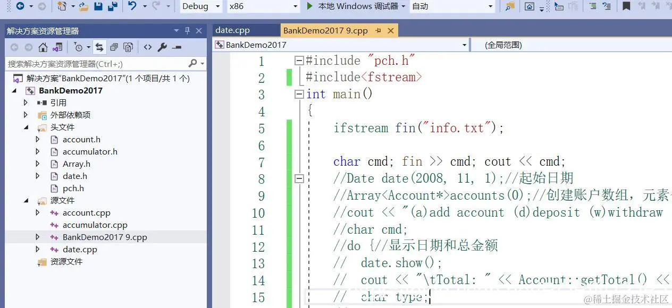672x308 pixels.
Task: Close the Solution Explorer panel
Action: [199, 31]
